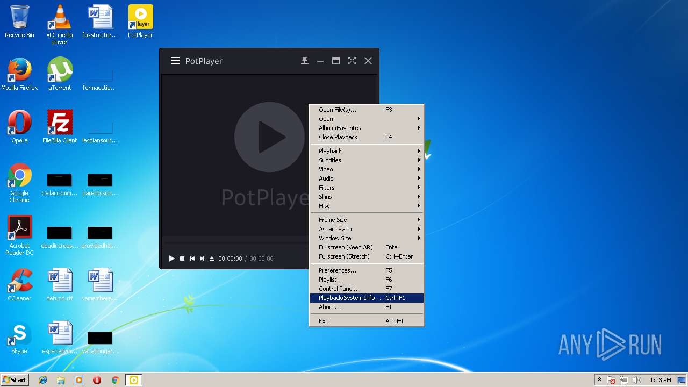Select the µTorrent desktop icon

59,74
